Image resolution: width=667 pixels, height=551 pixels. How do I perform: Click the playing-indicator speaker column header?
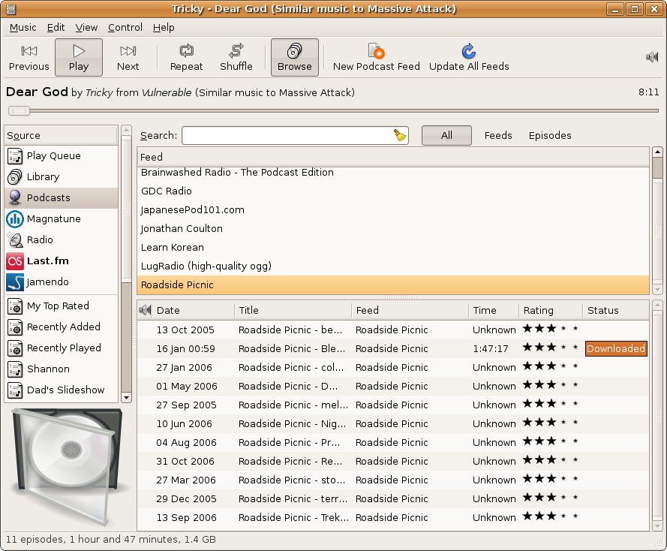[145, 310]
